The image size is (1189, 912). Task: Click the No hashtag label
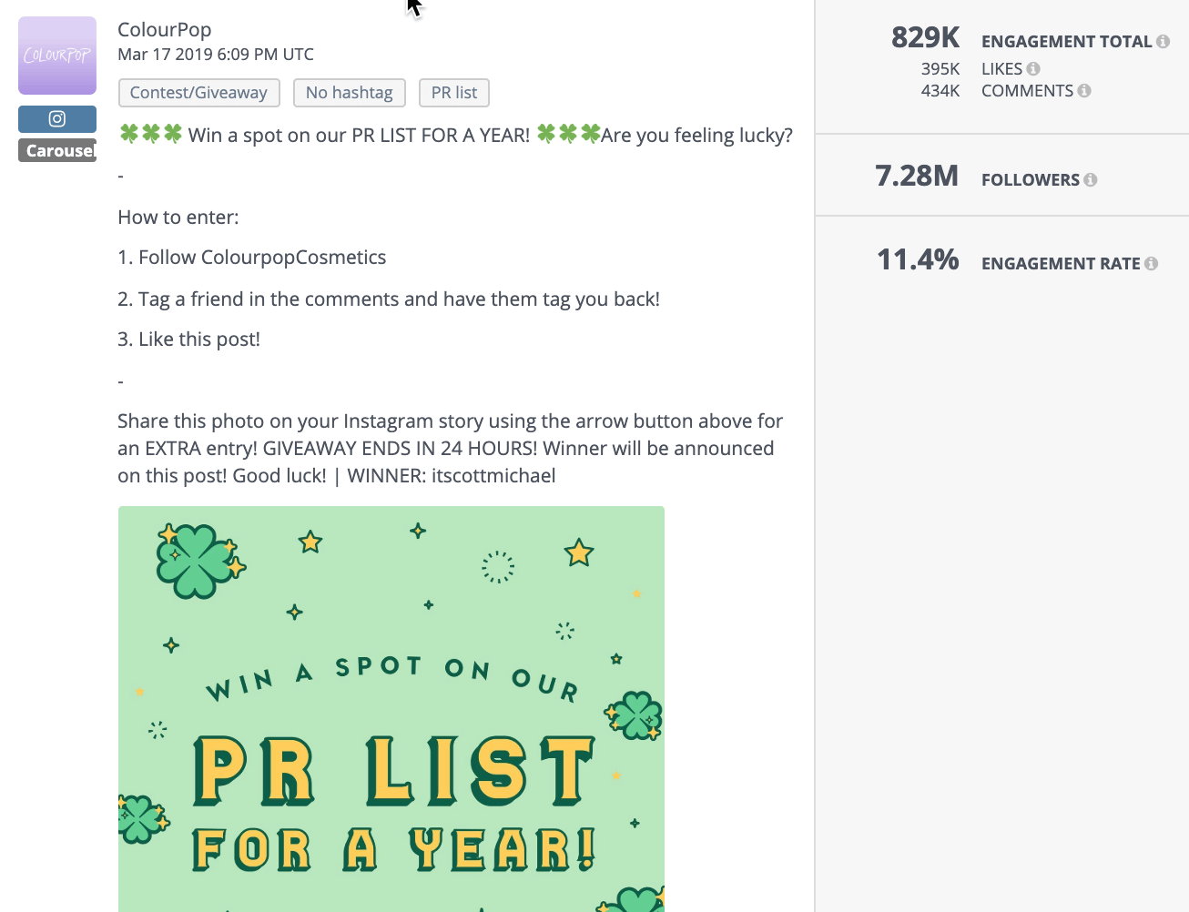[349, 92]
